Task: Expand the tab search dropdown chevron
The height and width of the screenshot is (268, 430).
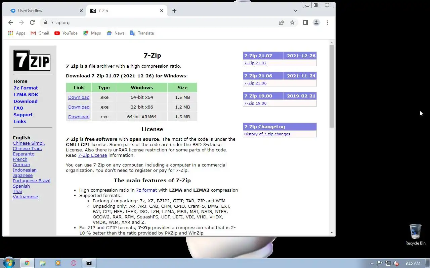Action: [296, 11]
